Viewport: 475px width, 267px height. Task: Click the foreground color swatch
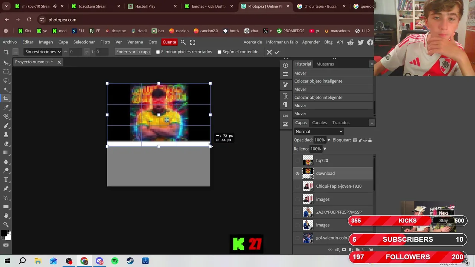click(x=4, y=233)
